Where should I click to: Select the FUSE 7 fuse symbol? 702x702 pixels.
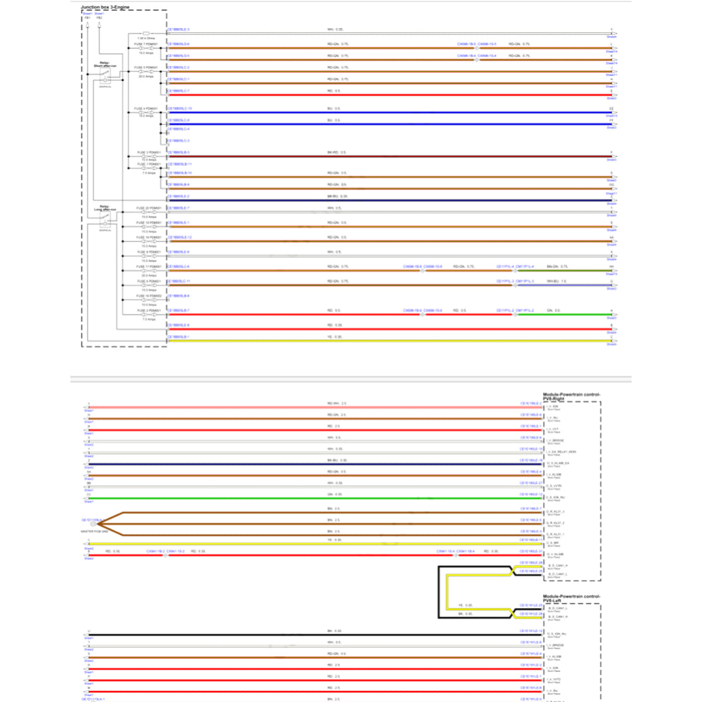pos(145,48)
